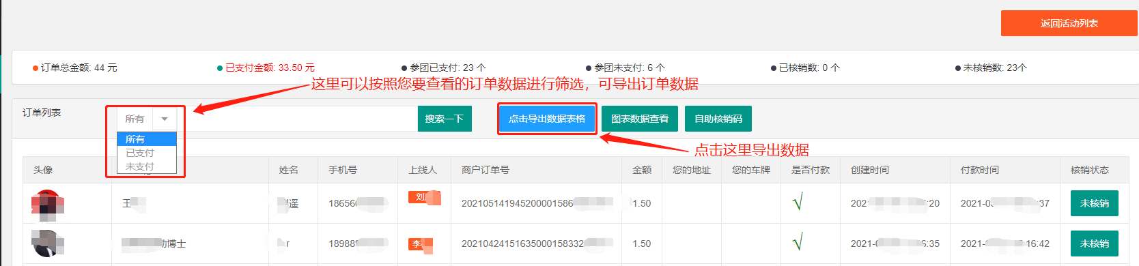Screen dimensions: 1139x266
Task: Click the 返回活动列表 button
Action: pyautogui.click(x=1069, y=23)
